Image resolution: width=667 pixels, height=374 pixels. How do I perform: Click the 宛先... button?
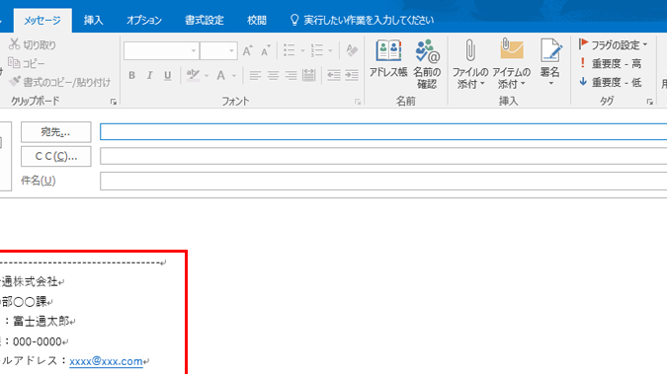pyautogui.click(x=55, y=132)
